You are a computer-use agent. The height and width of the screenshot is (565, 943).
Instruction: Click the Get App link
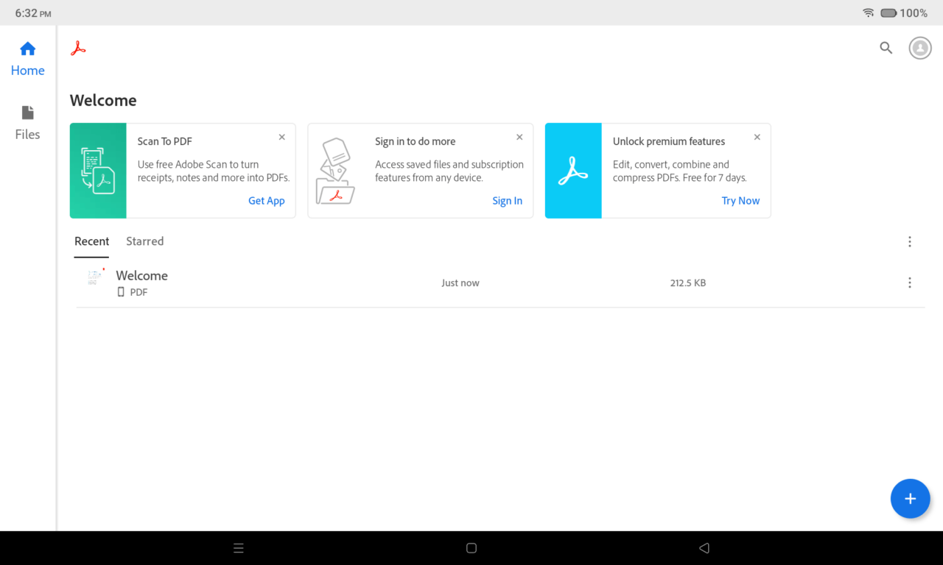coord(266,200)
